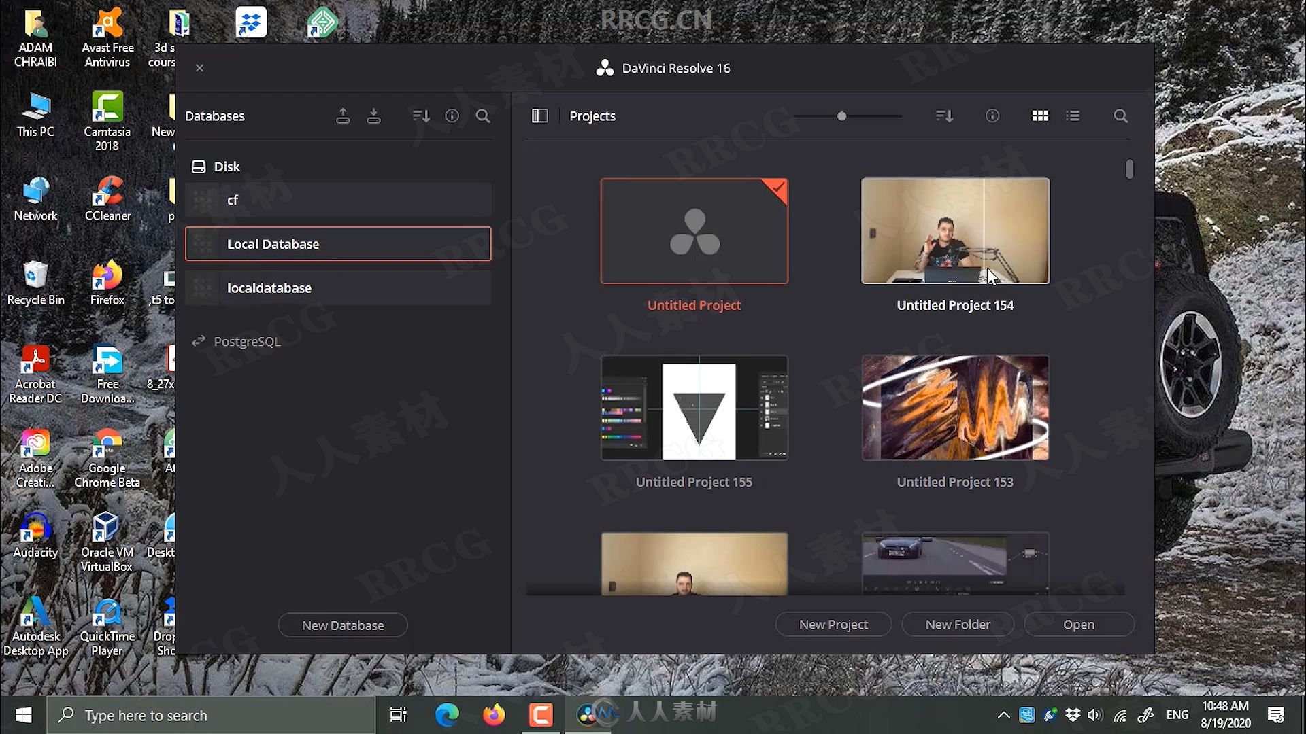Open the PostgreSQL databases section
This screenshot has height=734, width=1306.
[237, 341]
